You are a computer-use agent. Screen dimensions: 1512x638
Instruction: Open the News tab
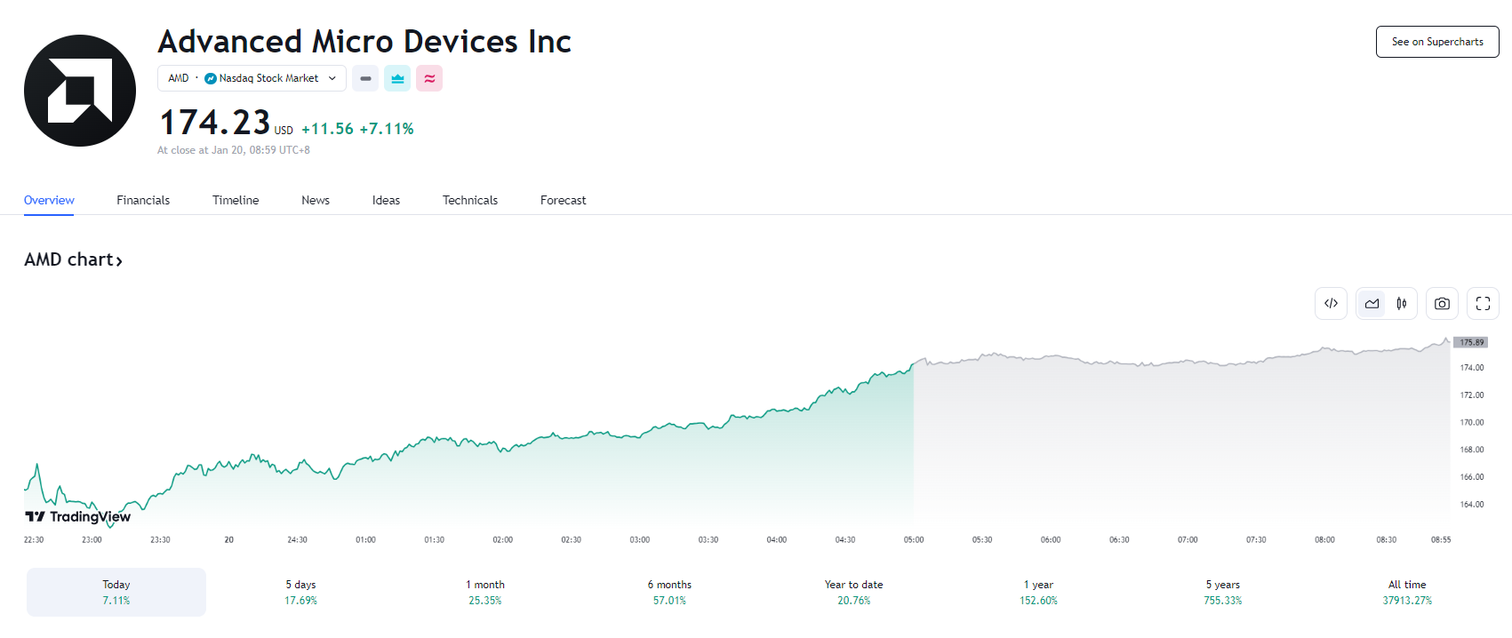coord(316,200)
